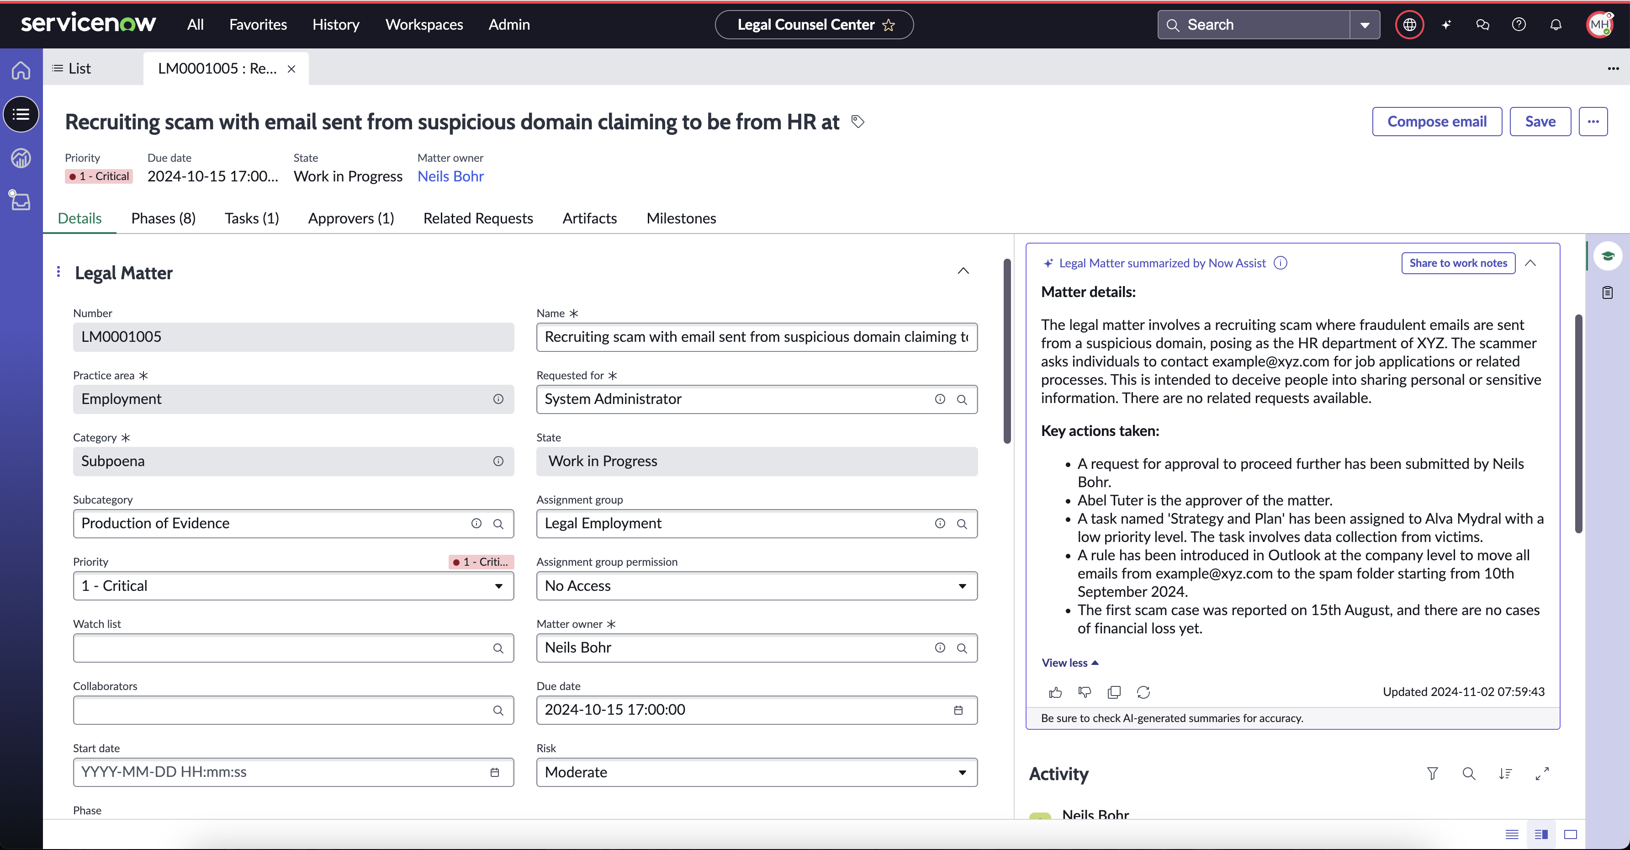This screenshot has height=850, width=1630.
Task: Toggle the list menu in left sidebar
Action: tap(21, 114)
